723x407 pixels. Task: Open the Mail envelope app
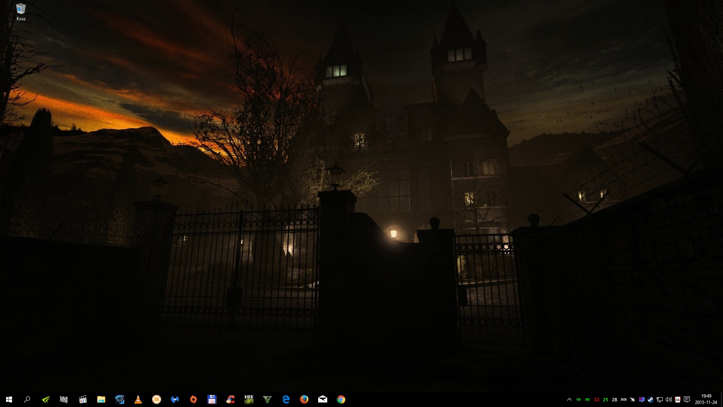pos(323,399)
